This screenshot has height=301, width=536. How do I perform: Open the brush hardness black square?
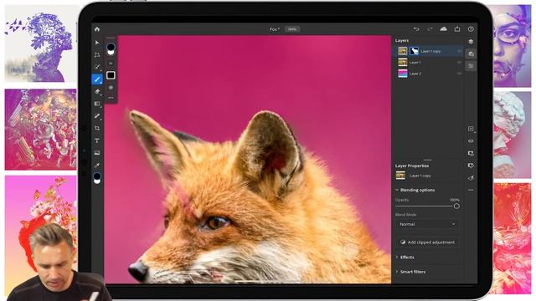pyautogui.click(x=111, y=75)
